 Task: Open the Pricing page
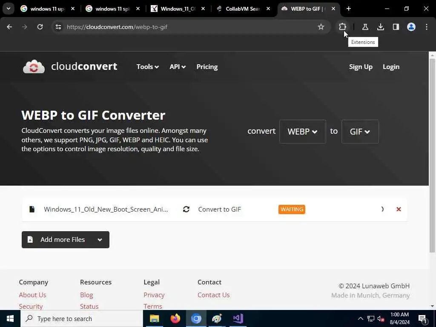click(207, 67)
